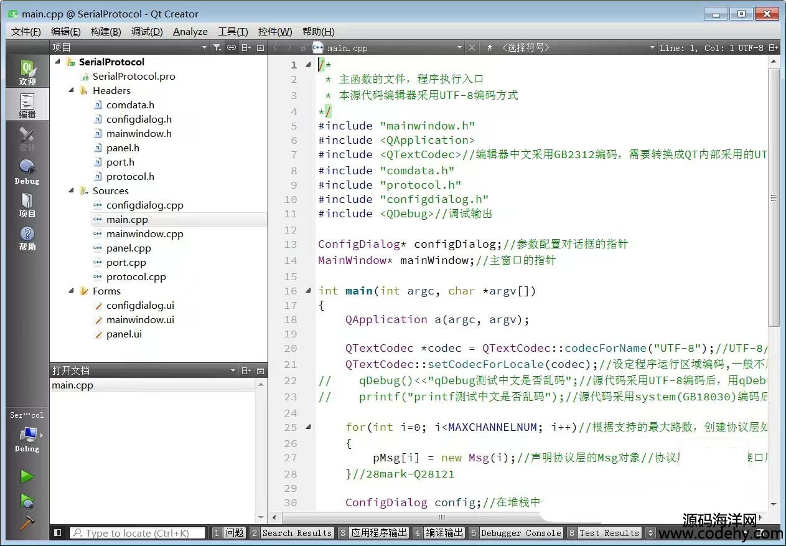Click the Line: 1, Col: 1 indicator
The width and height of the screenshot is (786, 546).
coord(697,47)
